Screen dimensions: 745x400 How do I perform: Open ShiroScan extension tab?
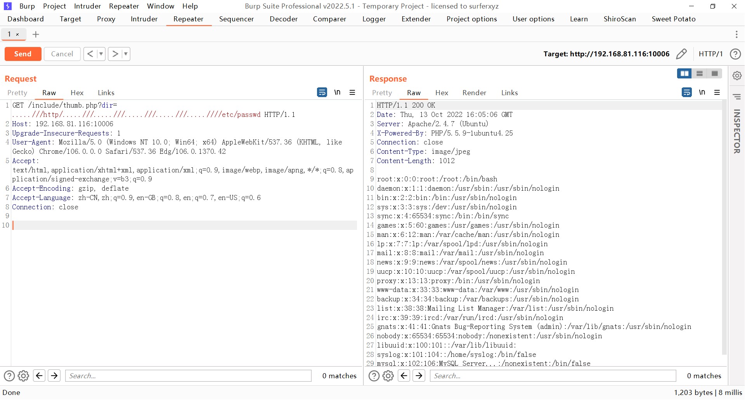click(x=620, y=19)
